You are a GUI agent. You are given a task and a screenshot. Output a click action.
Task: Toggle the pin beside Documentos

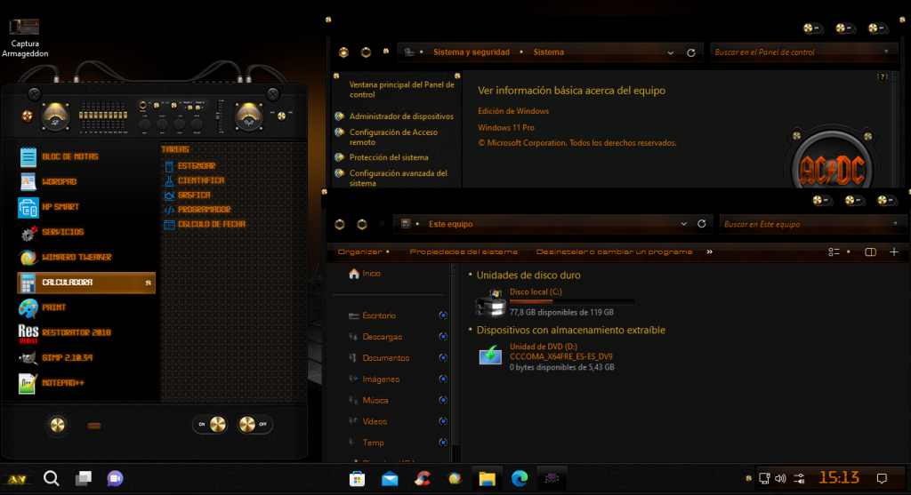click(x=443, y=358)
